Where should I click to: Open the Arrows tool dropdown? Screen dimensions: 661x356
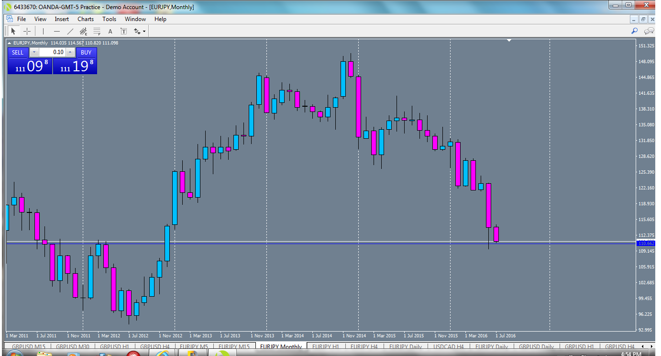[x=144, y=31]
